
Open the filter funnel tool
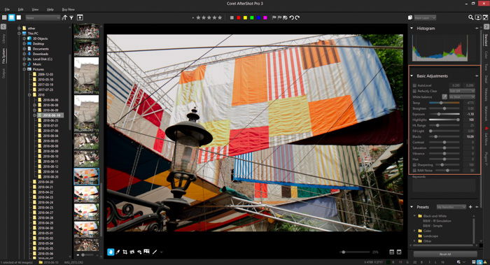tap(71, 17)
